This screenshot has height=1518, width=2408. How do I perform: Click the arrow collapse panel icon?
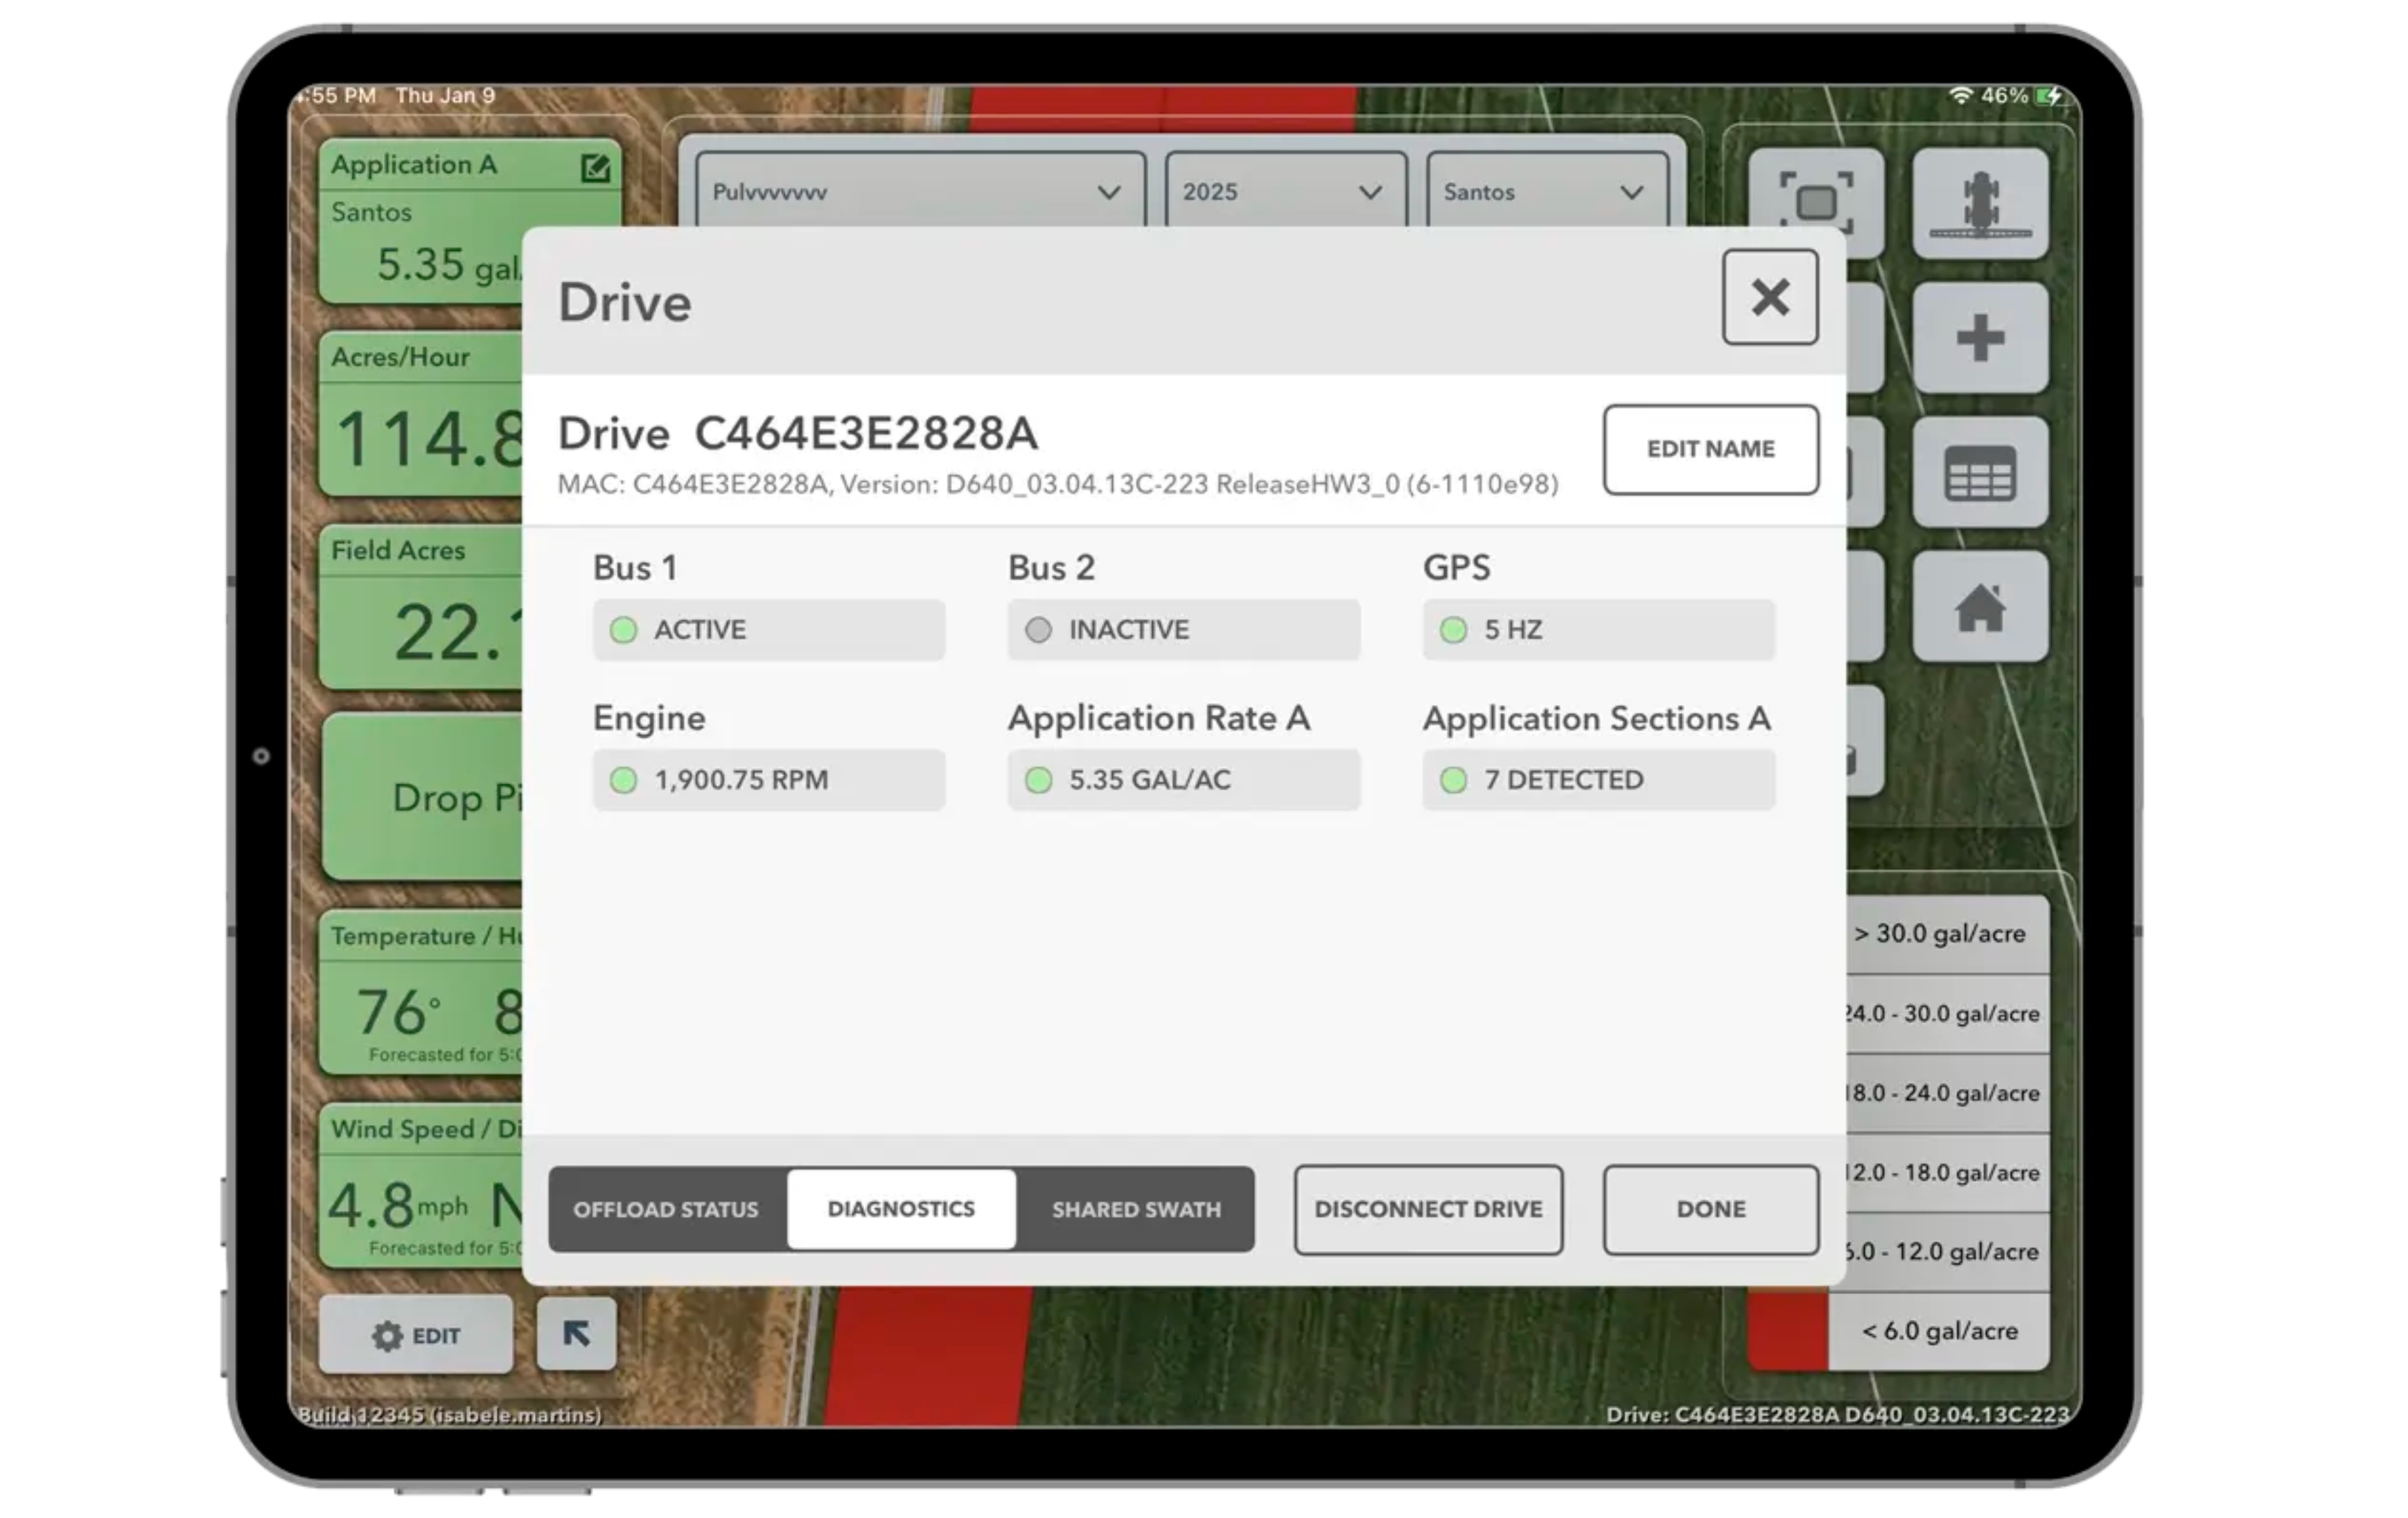tap(576, 1333)
